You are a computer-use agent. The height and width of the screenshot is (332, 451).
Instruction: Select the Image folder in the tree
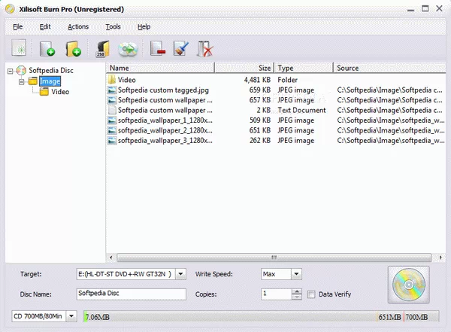coord(50,81)
